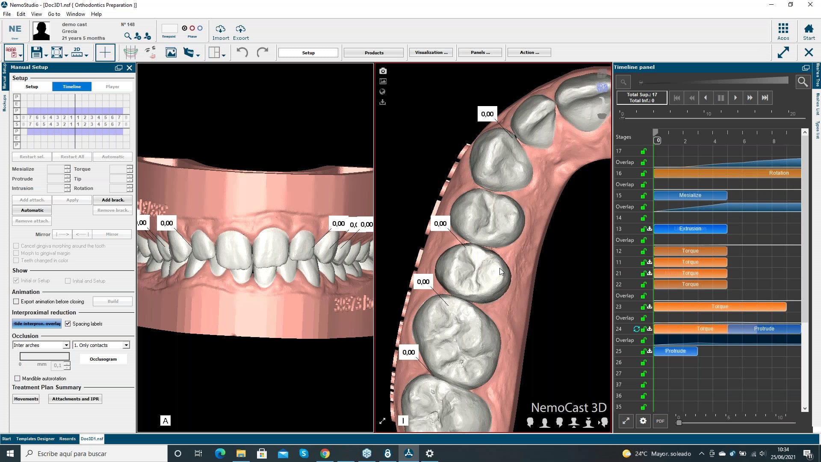Select the camera snapshot icon in occlusal view
Screen dimensions: 821x462
pyautogui.click(x=383, y=71)
